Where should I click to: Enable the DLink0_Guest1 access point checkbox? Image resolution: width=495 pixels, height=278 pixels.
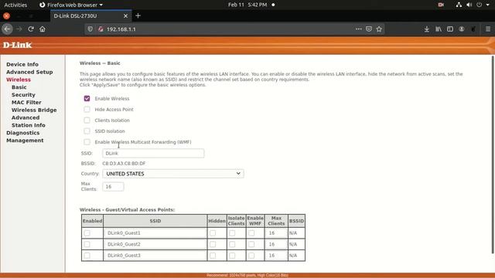pyautogui.click(x=87, y=233)
